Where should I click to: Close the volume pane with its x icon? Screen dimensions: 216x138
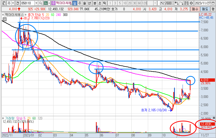click(x=214, y=118)
